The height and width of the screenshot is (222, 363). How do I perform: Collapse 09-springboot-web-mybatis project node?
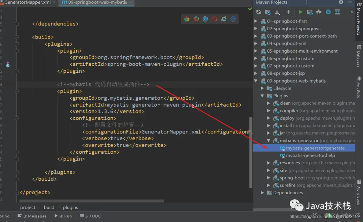tap(256, 81)
